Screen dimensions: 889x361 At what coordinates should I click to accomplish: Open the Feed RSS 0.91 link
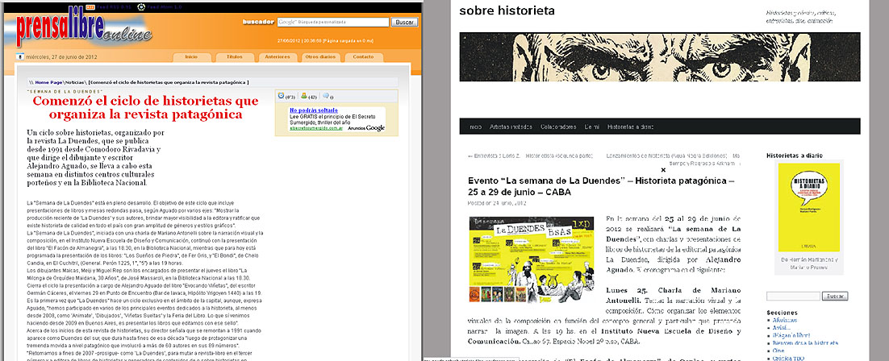click(x=112, y=7)
